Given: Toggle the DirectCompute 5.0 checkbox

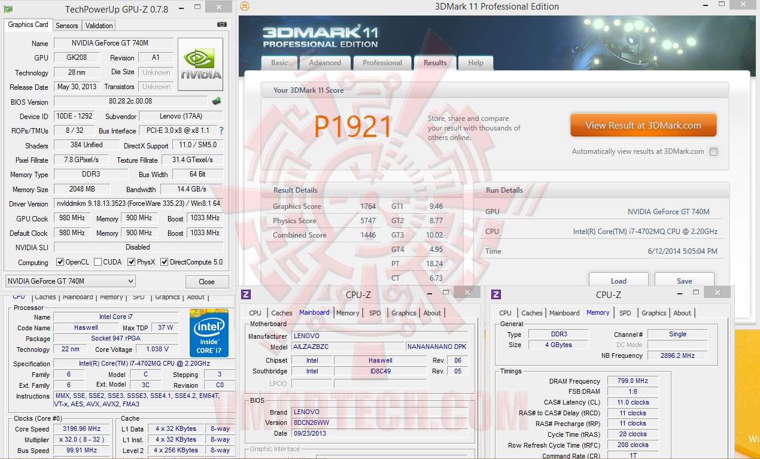Looking at the screenshot, I should [x=165, y=262].
